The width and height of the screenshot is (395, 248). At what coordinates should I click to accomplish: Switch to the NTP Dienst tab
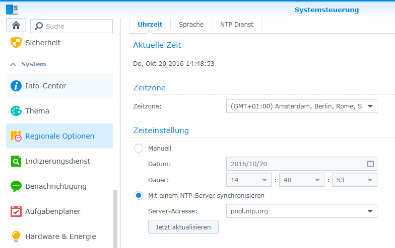point(237,24)
